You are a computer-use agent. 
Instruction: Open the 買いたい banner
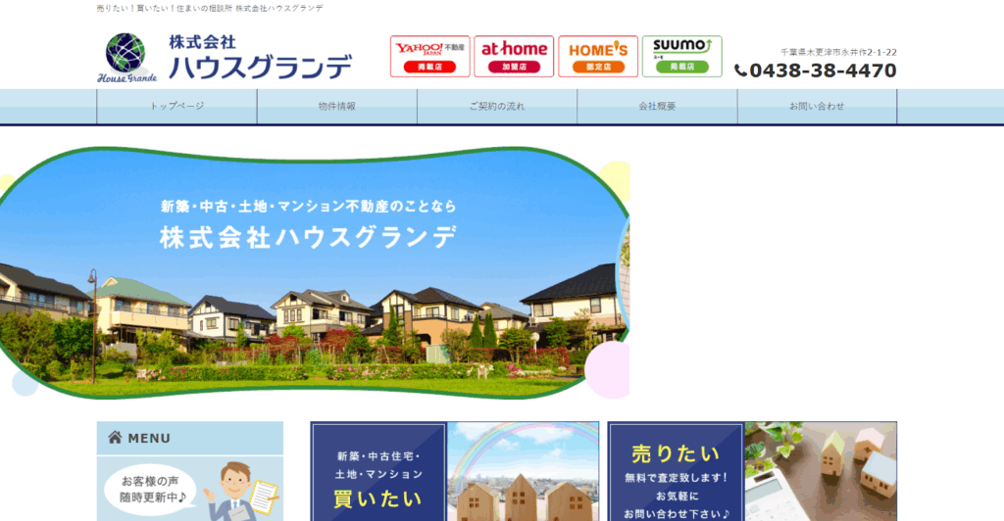click(378, 472)
